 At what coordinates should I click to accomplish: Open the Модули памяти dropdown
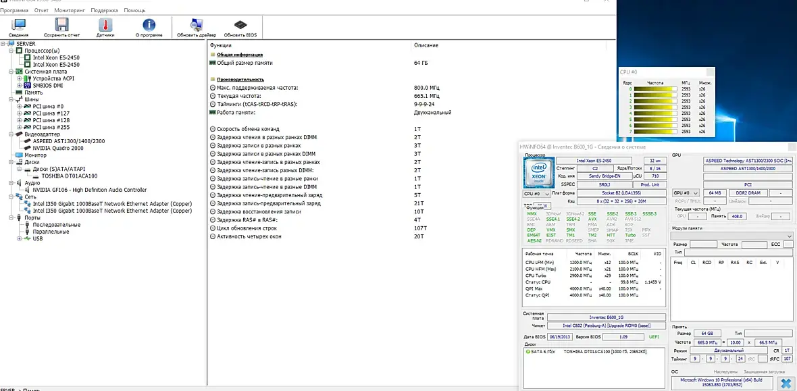[732, 236]
